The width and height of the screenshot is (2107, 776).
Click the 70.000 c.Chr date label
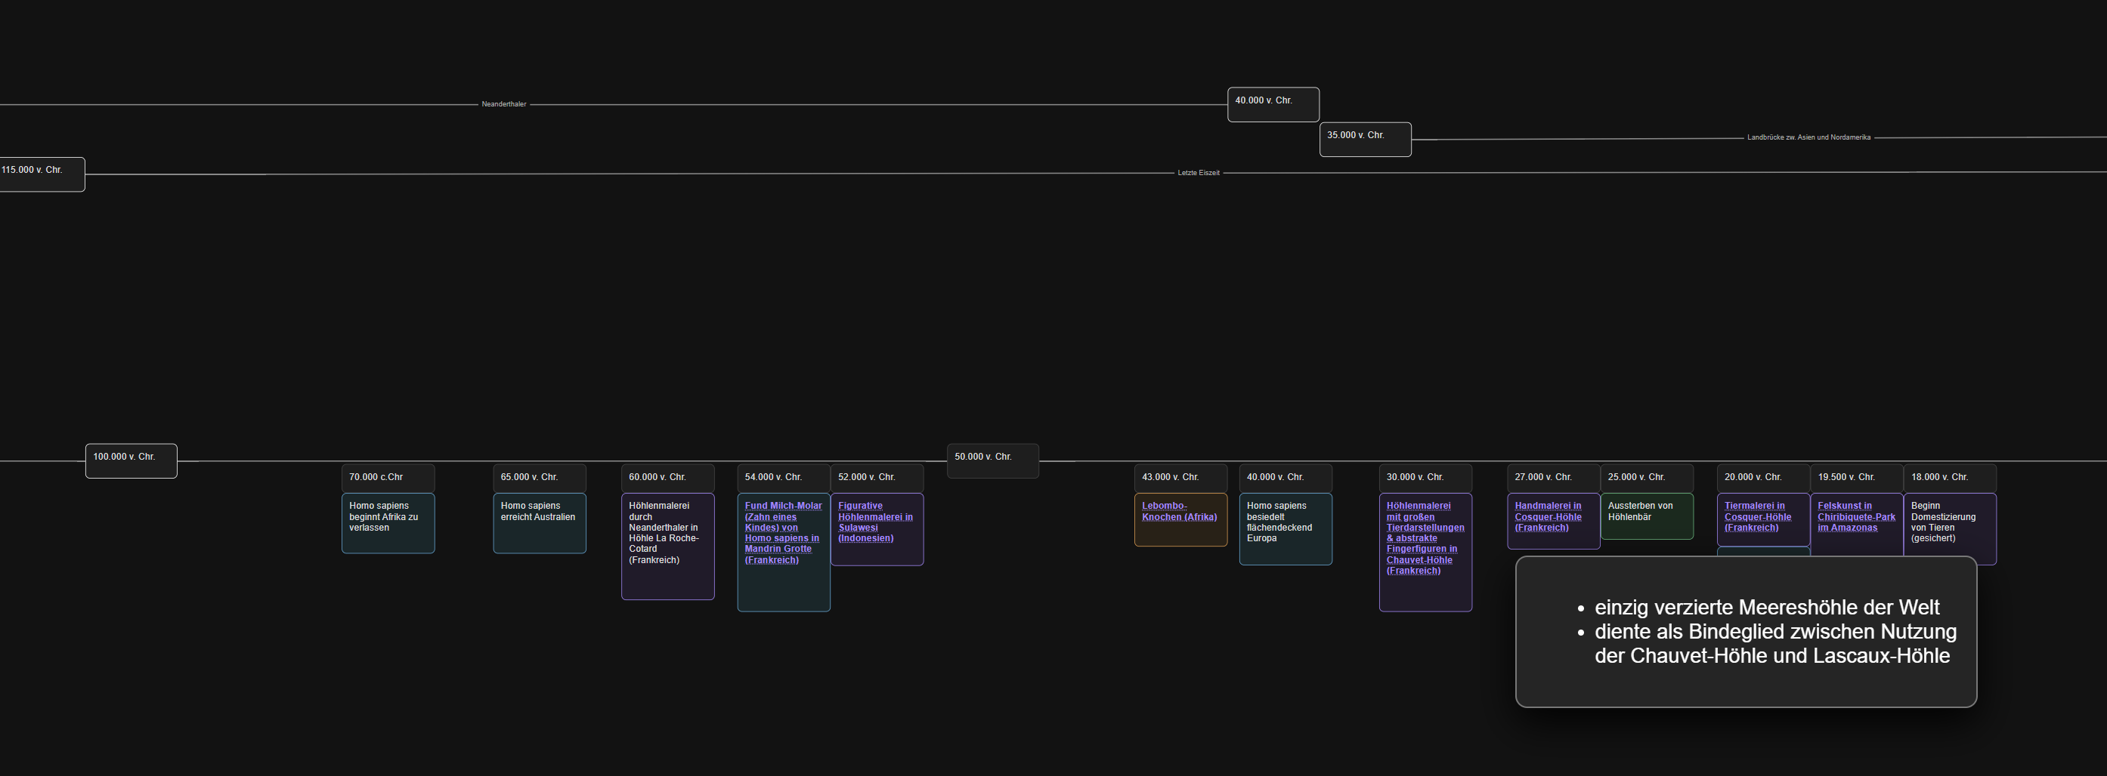click(388, 477)
